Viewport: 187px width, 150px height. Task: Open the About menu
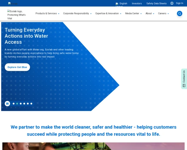pos(149,13)
